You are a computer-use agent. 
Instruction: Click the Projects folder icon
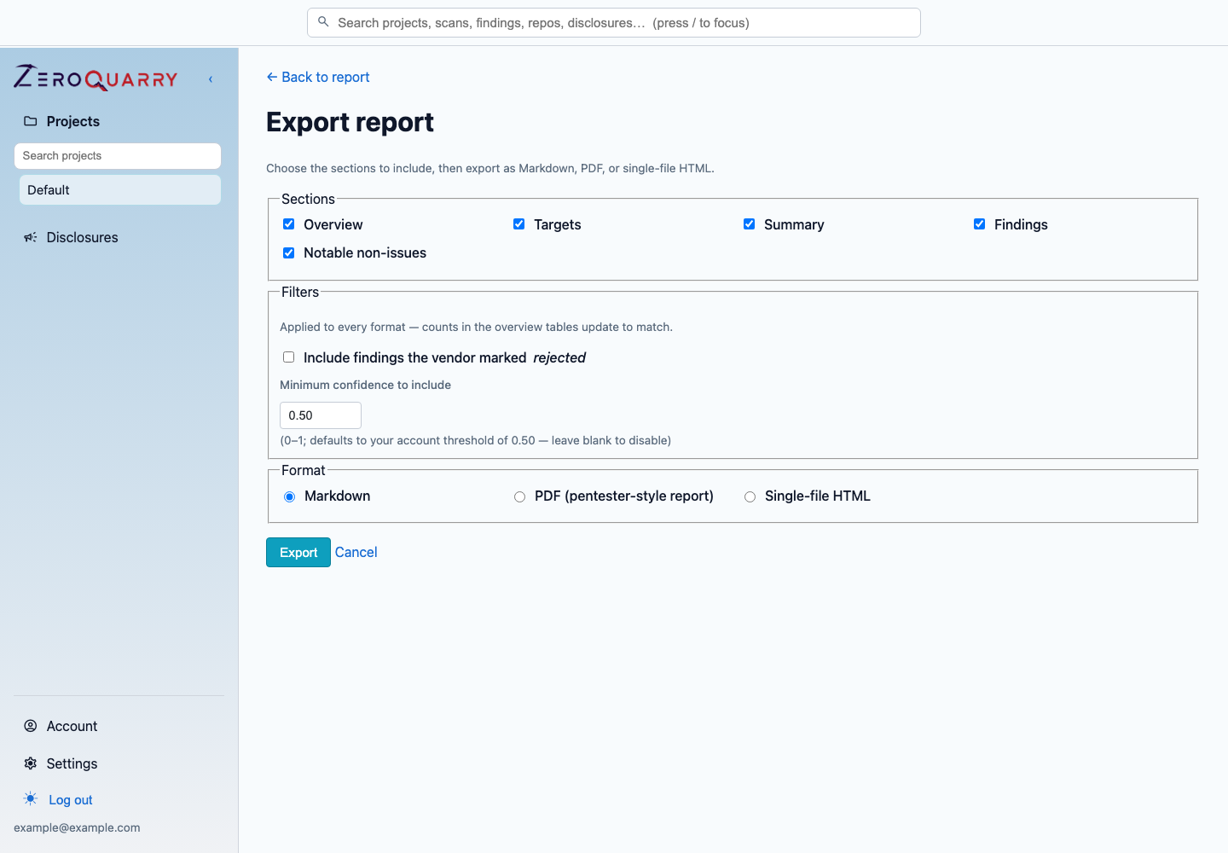tap(31, 121)
